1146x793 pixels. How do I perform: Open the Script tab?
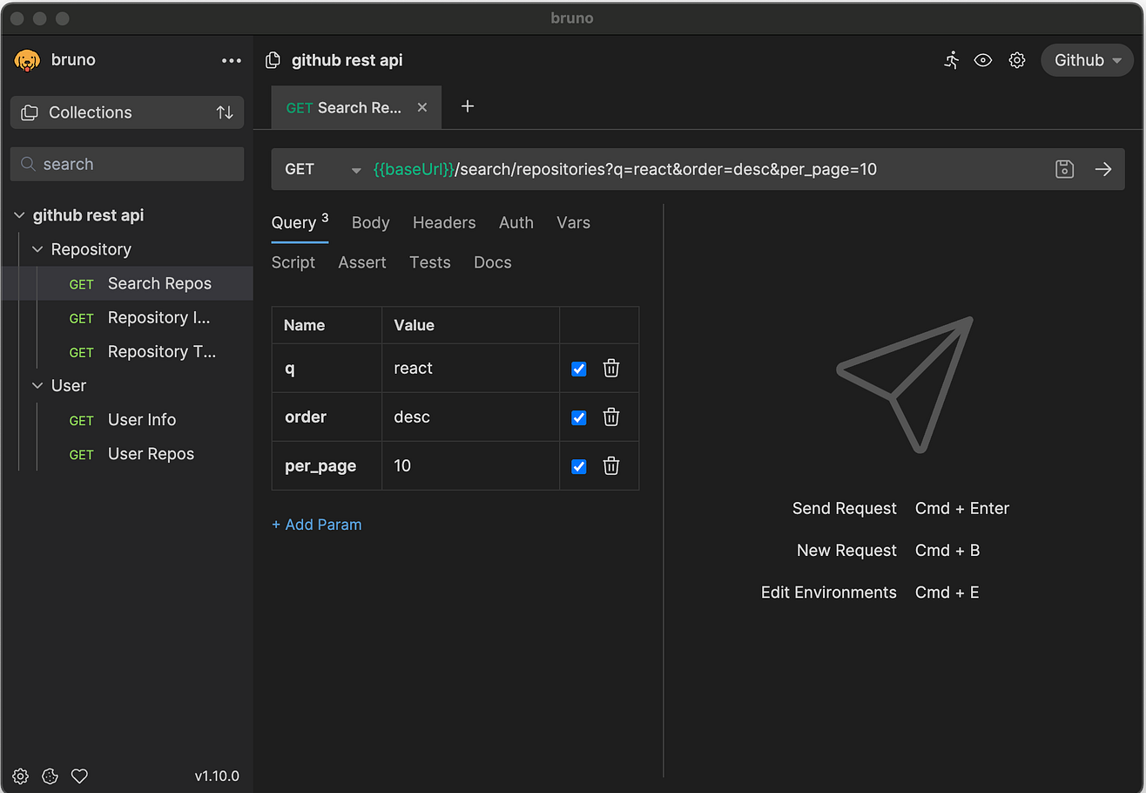click(293, 262)
